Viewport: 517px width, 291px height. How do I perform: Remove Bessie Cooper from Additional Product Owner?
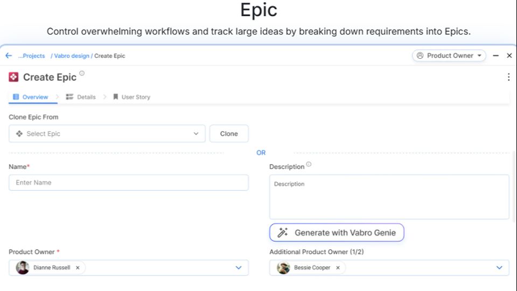pos(338,267)
